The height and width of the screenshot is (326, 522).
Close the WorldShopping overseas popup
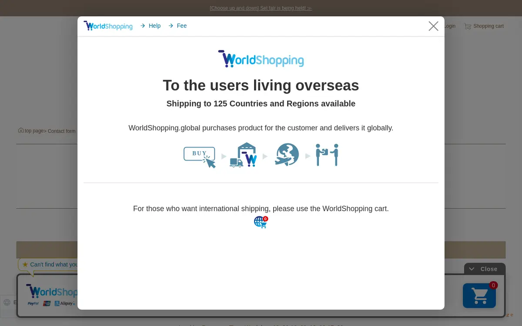pyautogui.click(x=433, y=26)
